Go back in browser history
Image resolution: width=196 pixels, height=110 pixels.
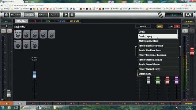[x=2, y=5]
